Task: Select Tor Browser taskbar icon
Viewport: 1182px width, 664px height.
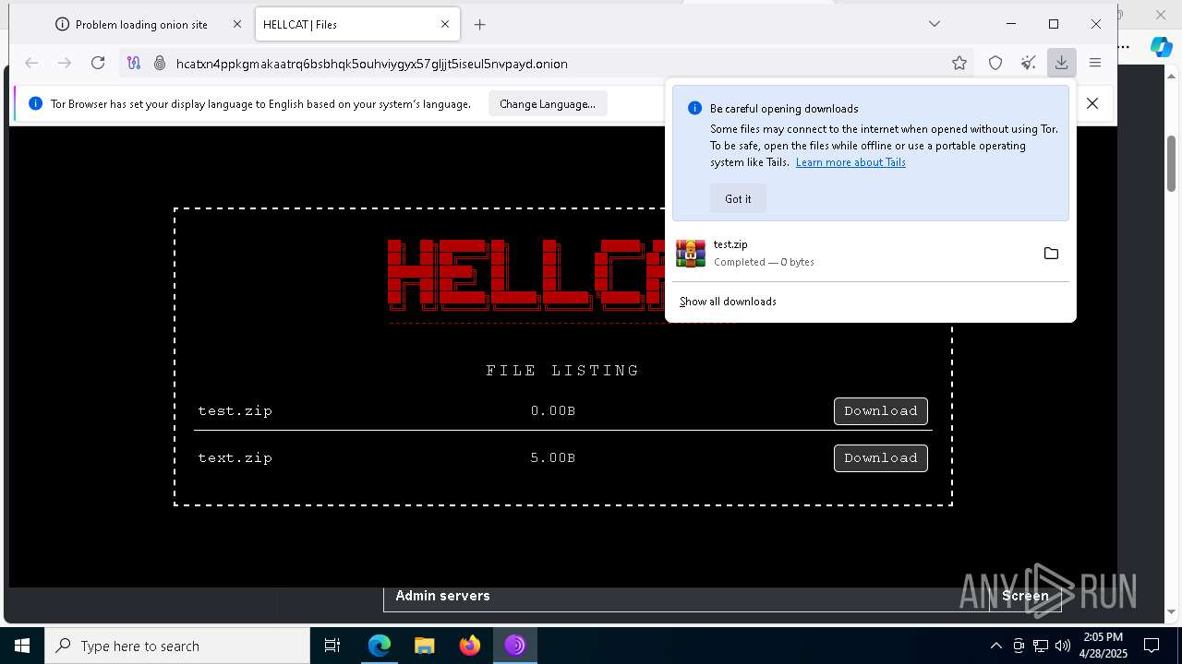Action: [514, 646]
